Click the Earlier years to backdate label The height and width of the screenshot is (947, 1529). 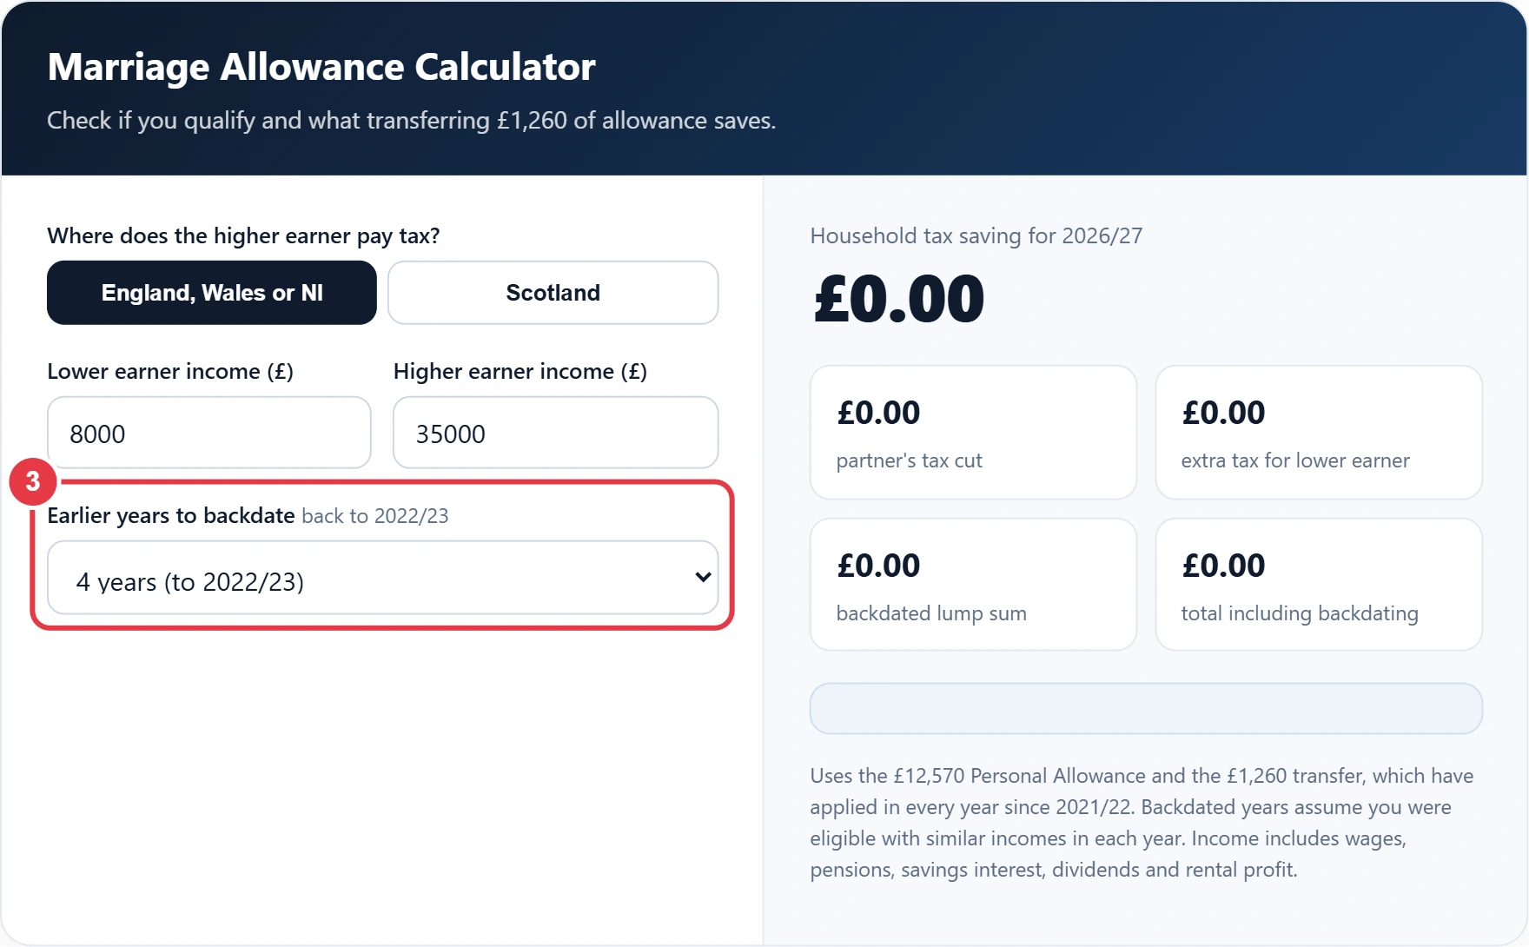[171, 515]
